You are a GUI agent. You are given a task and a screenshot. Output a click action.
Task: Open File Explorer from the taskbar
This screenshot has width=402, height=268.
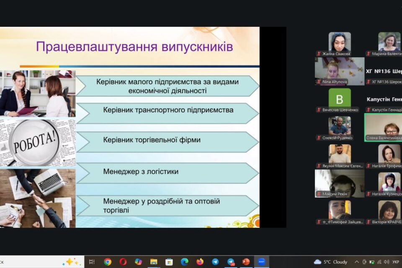point(154,262)
